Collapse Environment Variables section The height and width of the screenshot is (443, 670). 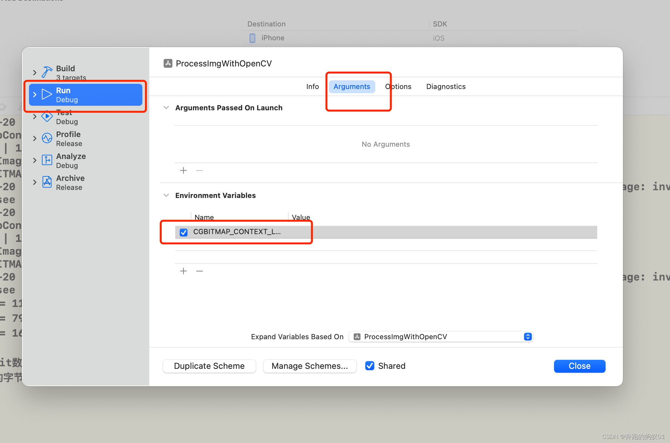(x=167, y=195)
